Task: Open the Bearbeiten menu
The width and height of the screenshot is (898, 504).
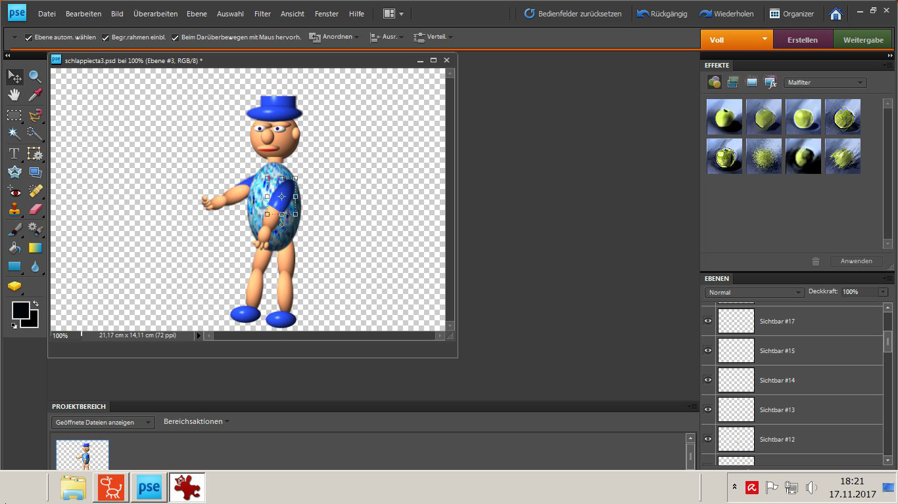Action: (x=83, y=14)
